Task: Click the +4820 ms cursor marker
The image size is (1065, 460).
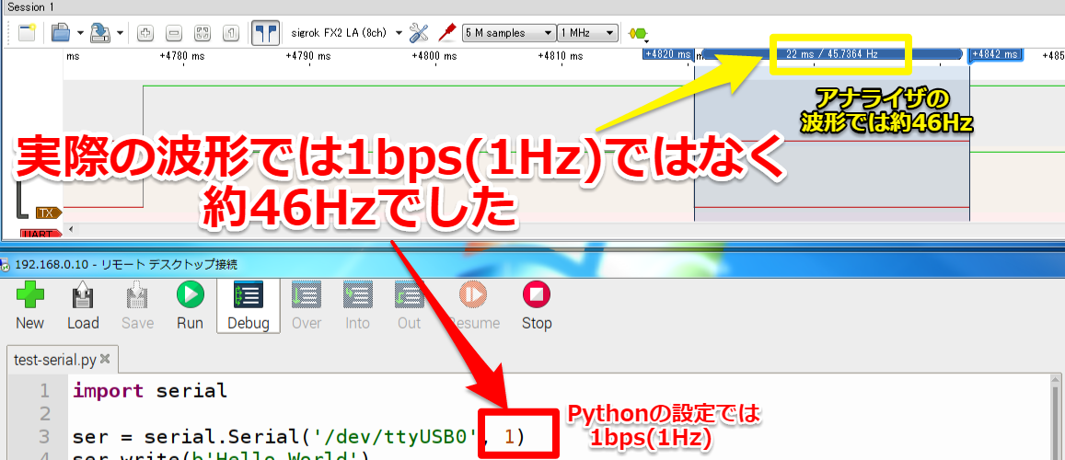Action: pyautogui.click(x=667, y=54)
